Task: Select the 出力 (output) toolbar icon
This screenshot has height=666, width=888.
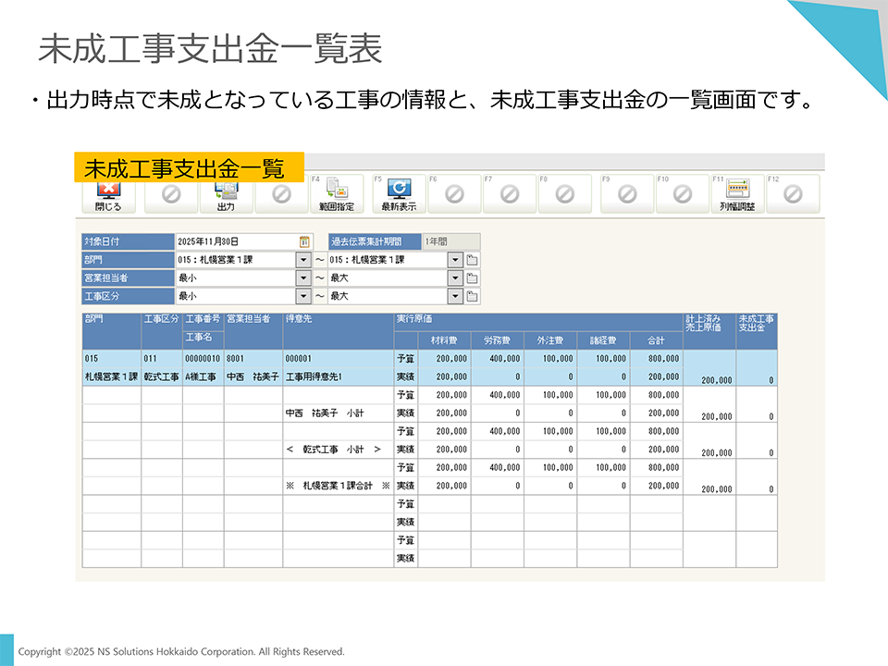Action: (227, 192)
